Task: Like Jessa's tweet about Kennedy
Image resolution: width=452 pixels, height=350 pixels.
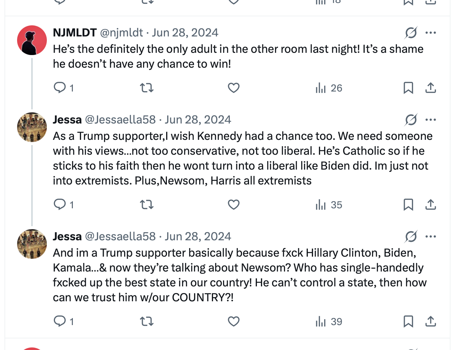Action: point(233,205)
